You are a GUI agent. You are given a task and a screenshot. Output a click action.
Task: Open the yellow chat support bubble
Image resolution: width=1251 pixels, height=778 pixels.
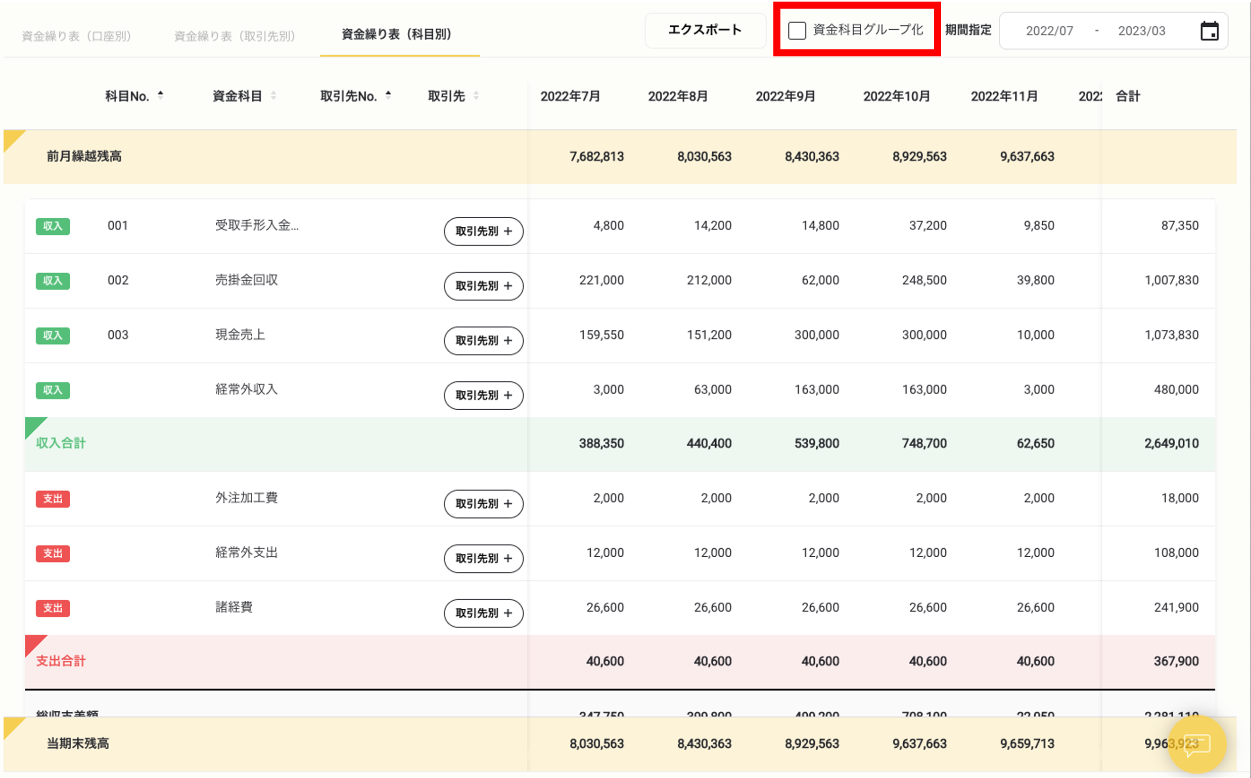[x=1196, y=745]
